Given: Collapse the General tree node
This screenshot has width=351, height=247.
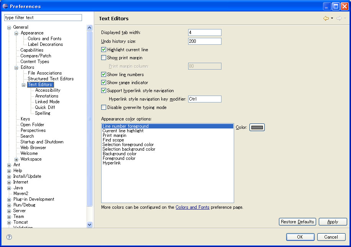Looking at the screenshot, I should pos(9,27).
